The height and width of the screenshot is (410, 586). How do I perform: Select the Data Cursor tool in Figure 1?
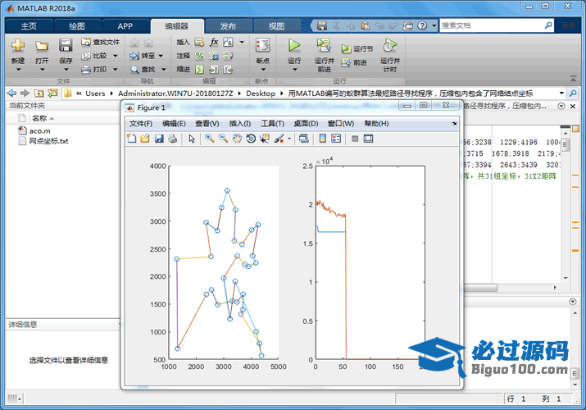pyautogui.click(x=265, y=139)
